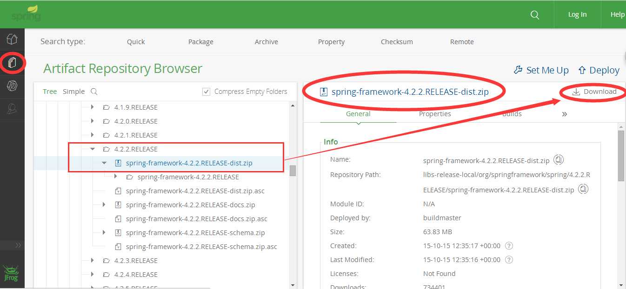Click the tree scrollbar up arrow
The width and height of the screenshot is (626, 289).
pos(293,105)
